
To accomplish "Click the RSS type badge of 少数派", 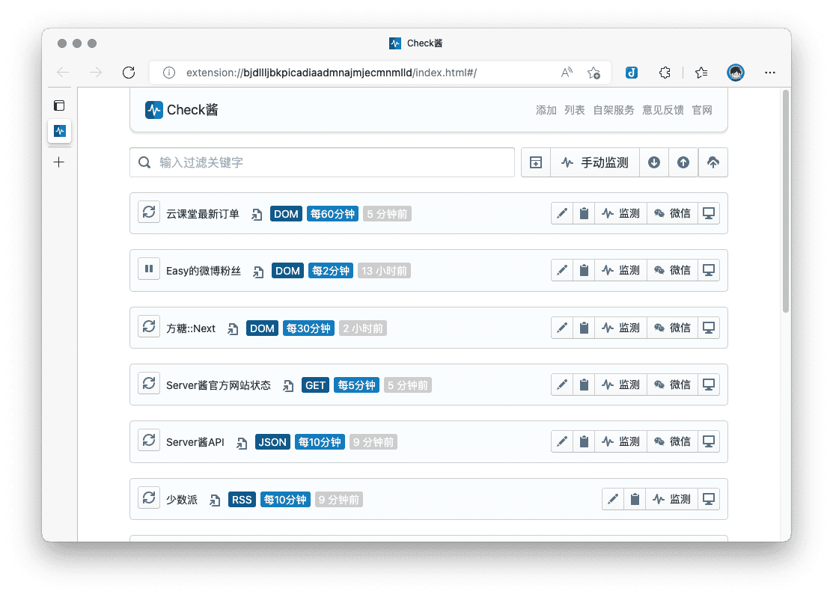I will tap(242, 500).
